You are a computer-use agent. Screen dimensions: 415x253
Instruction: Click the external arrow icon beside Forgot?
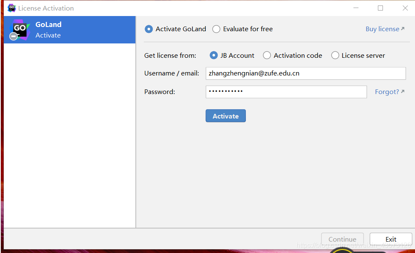(403, 92)
